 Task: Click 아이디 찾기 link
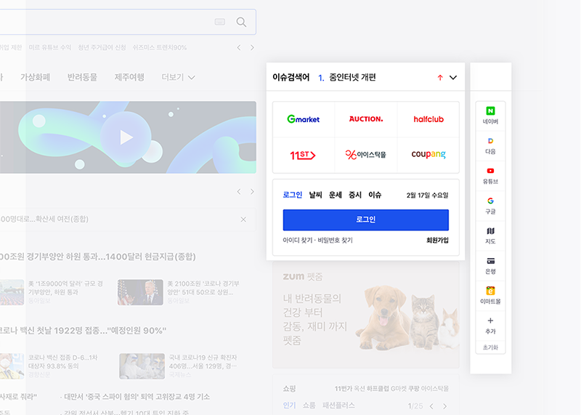click(x=298, y=241)
